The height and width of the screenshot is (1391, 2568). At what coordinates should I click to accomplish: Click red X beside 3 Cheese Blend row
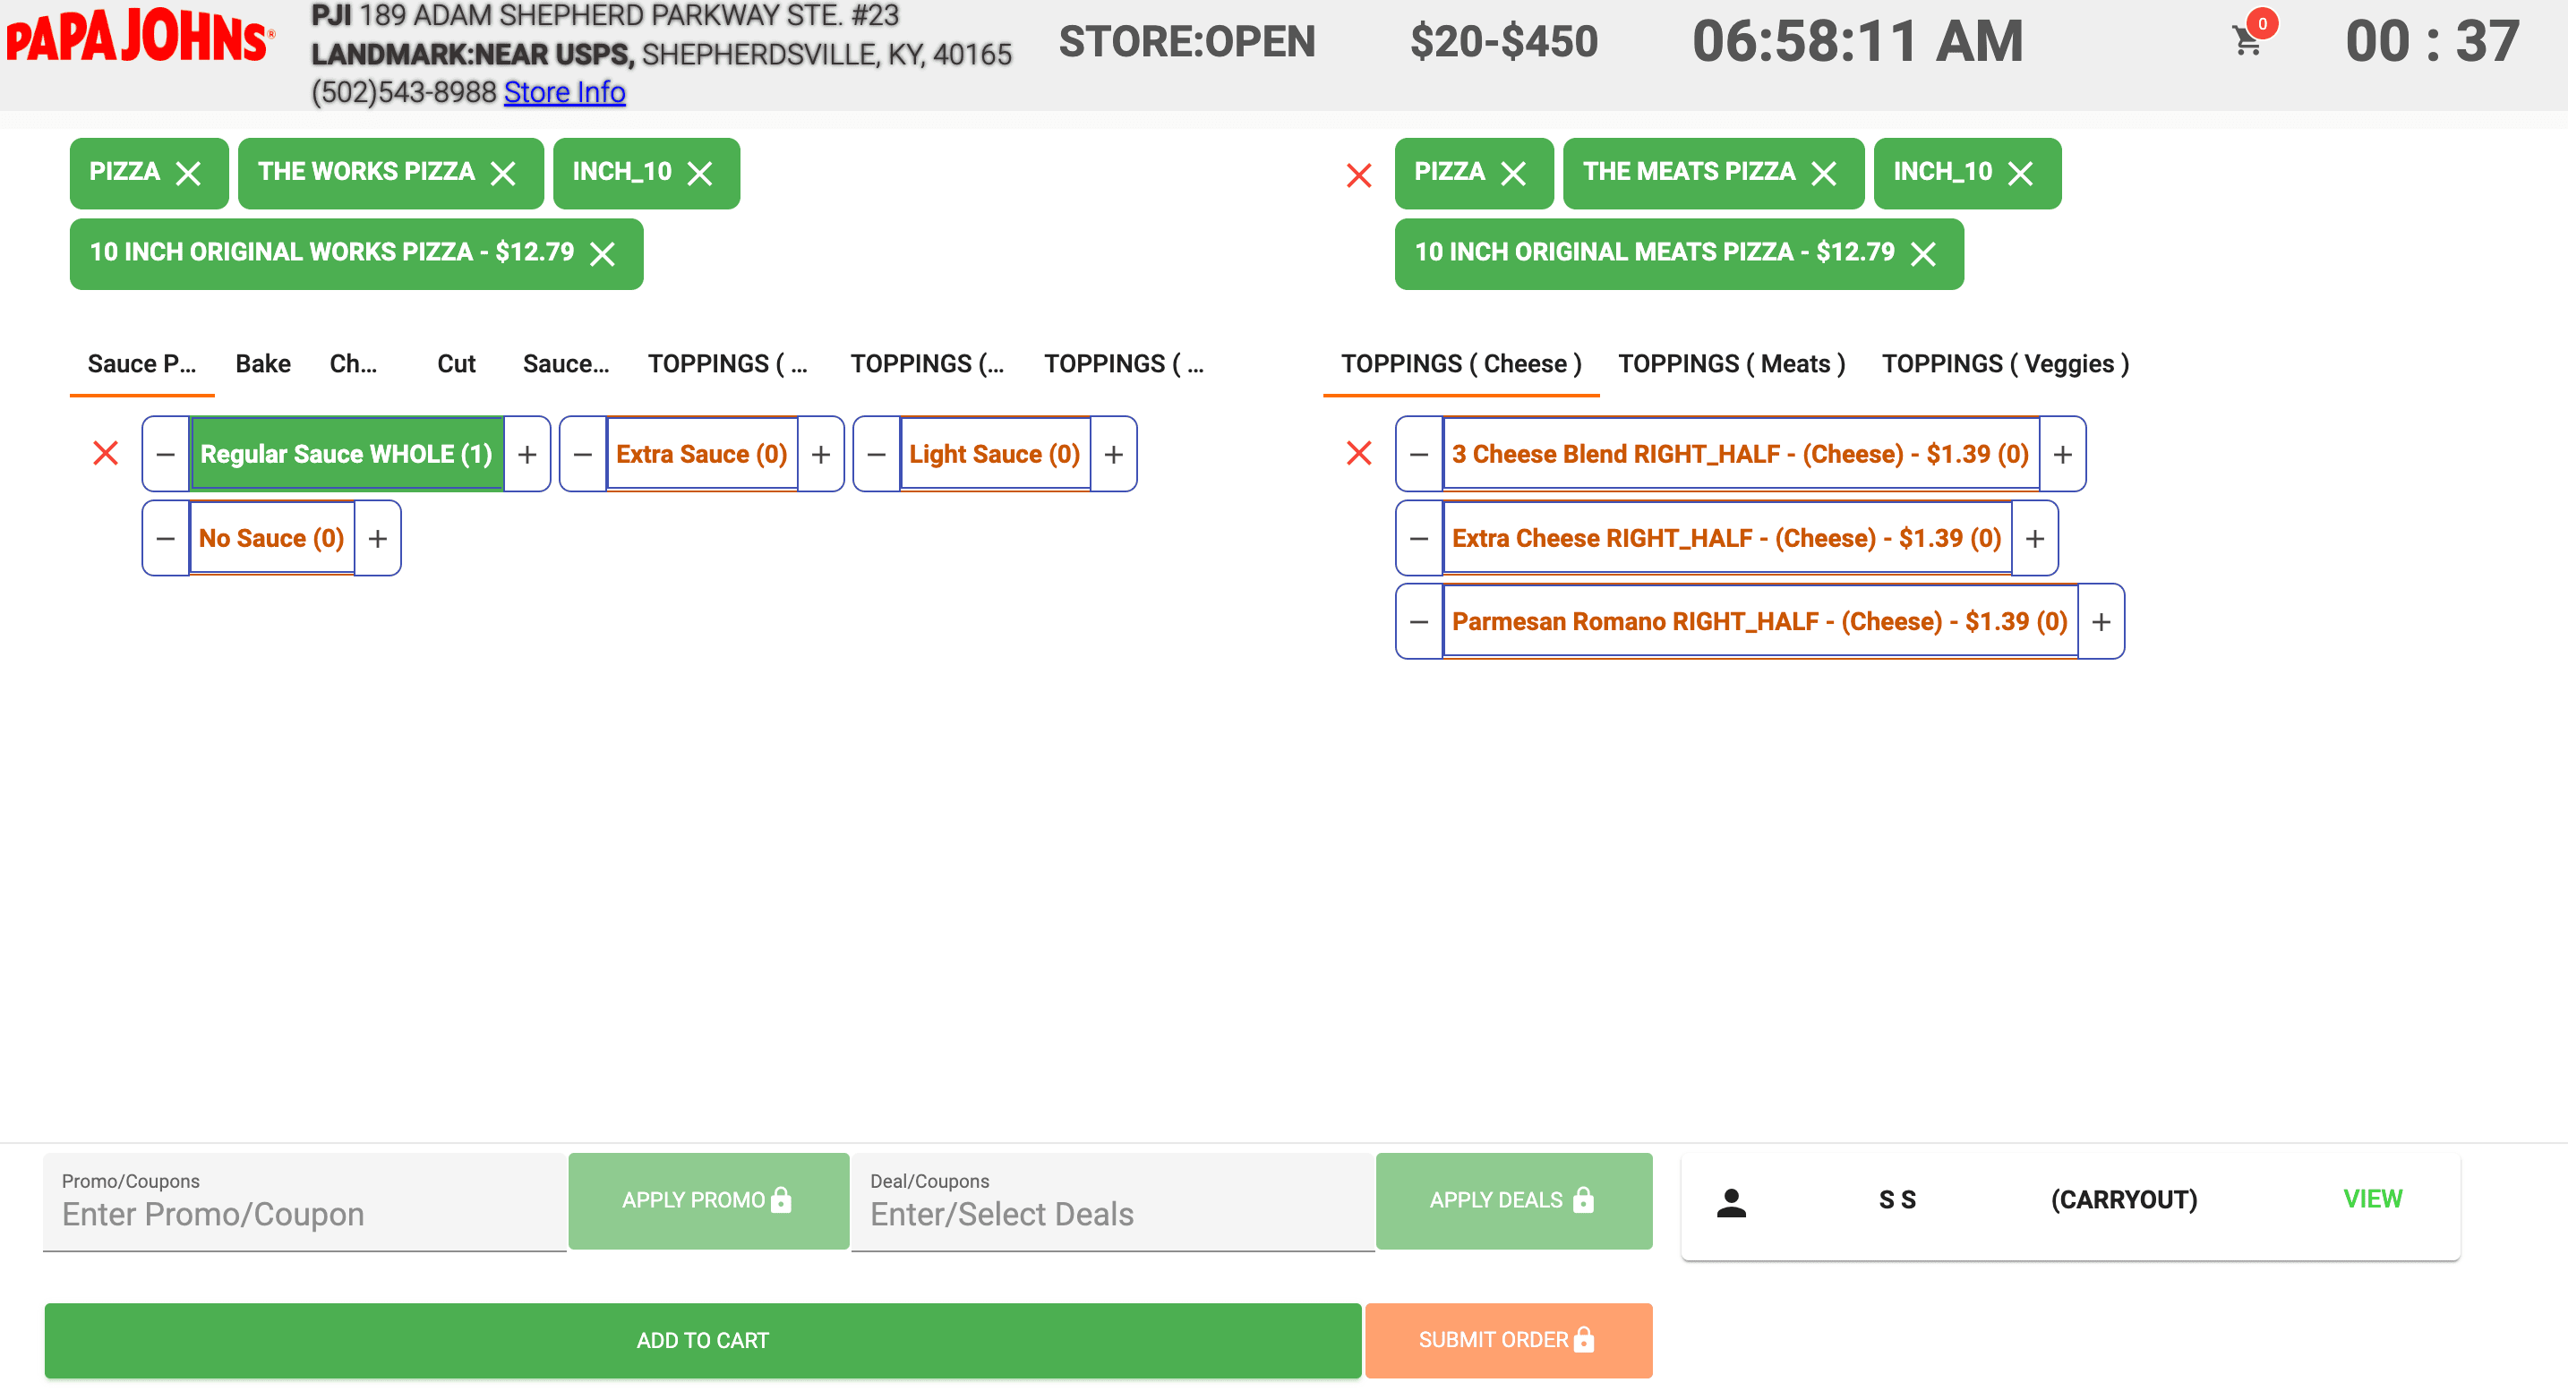[x=1359, y=453]
